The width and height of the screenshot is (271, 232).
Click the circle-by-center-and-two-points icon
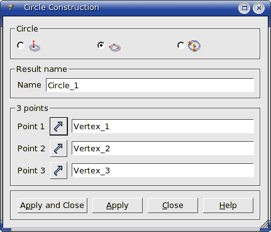point(194,46)
